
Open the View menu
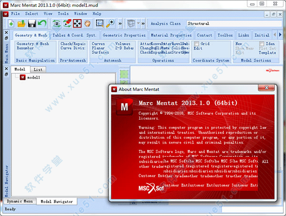pyautogui.click(x=48, y=14)
